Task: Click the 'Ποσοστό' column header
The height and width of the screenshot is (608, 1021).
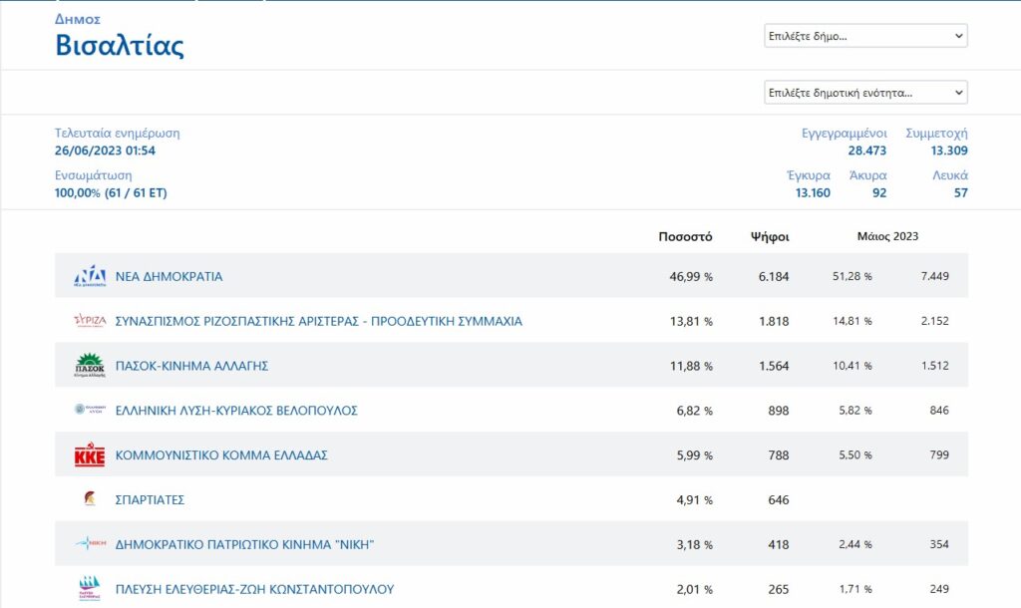Action: click(685, 237)
